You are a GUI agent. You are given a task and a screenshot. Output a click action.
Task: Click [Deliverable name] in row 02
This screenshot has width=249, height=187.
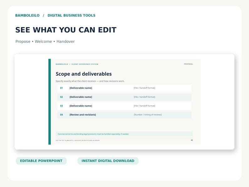(x=81, y=97)
